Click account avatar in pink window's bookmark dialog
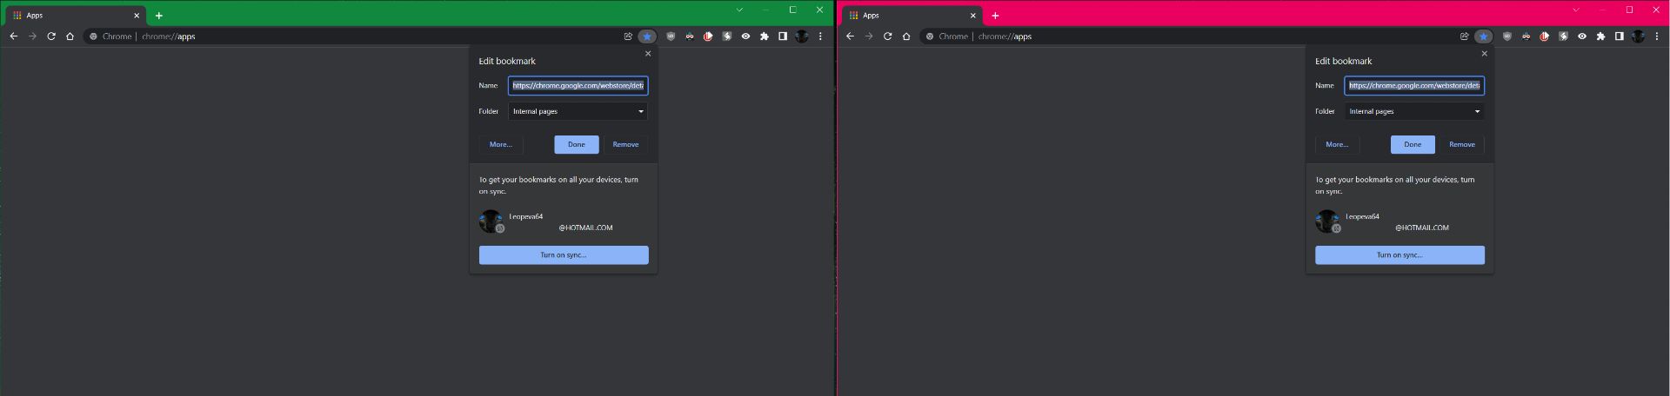 coord(1328,221)
